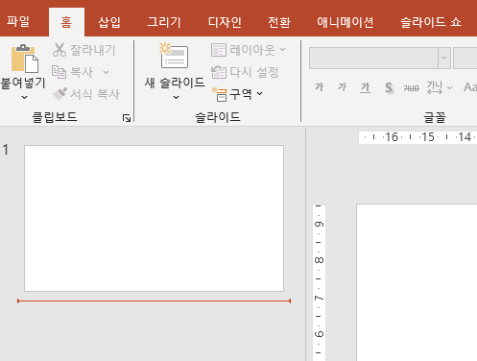477x361 pixels.
Task: Toggle underline 가 formatting
Action: click(365, 87)
